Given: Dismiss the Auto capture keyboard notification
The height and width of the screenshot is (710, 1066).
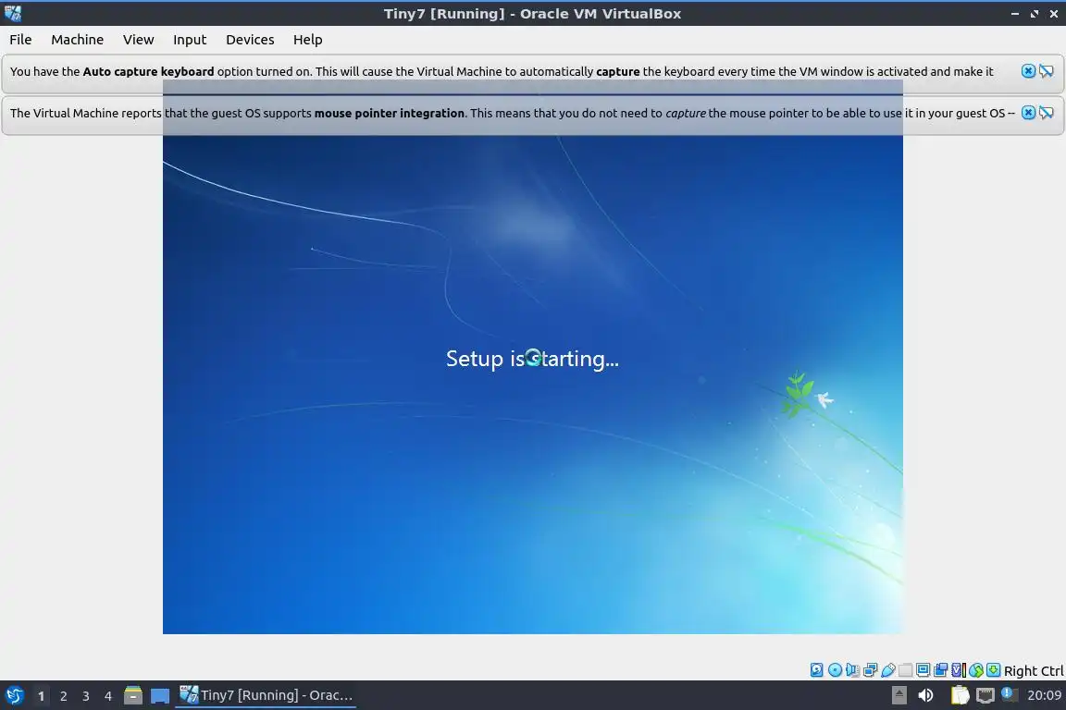Looking at the screenshot, I should (1029, 70).
